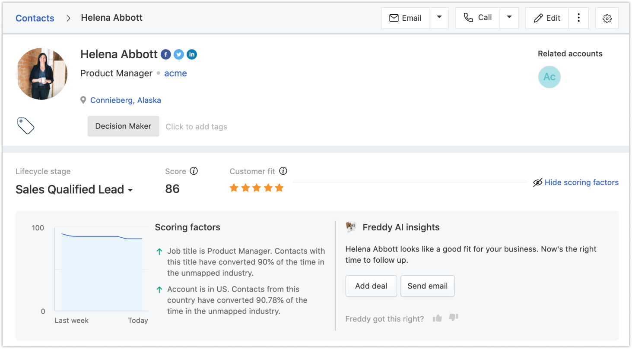This screenshot has height=349, width=632.
Task: Open Helena Abbott's Twitter profile icon
Action: point(179,54)
